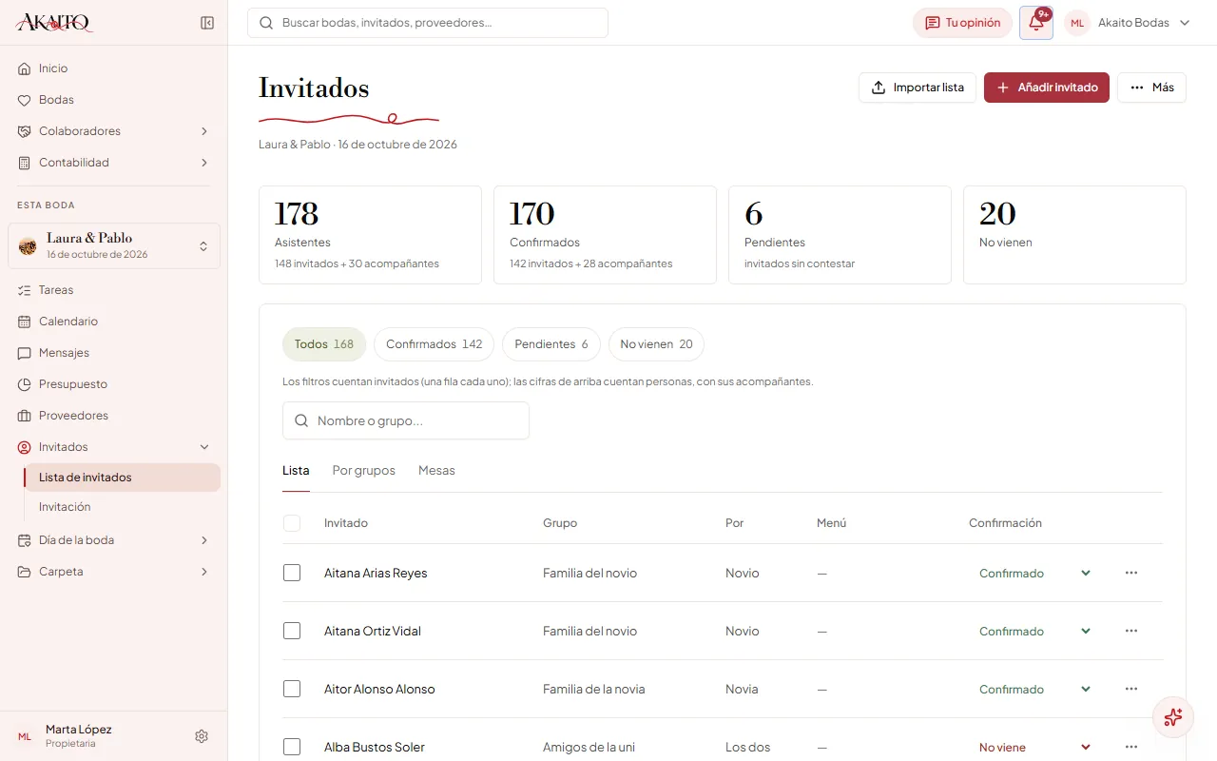Collapse the sidebar panel icon
Screen dimensions: 1217x761
(207, 23)
